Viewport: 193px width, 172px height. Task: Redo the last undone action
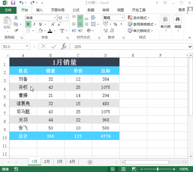(33, 3)
